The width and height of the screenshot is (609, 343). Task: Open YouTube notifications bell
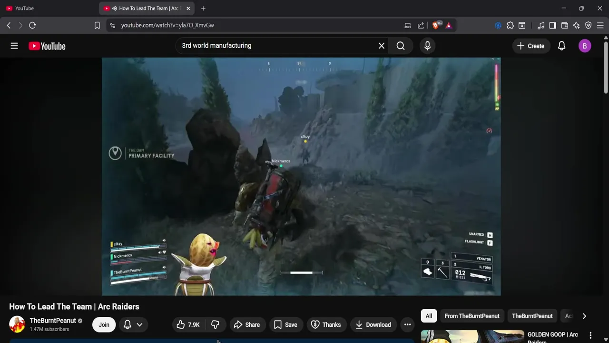point(561,46)
